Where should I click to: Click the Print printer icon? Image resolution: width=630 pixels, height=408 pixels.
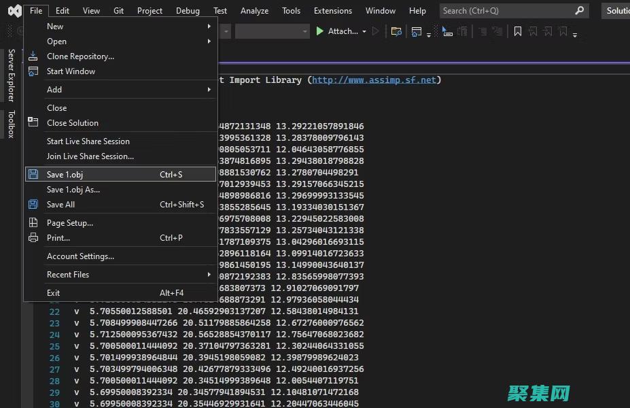[x=33, y=238]
